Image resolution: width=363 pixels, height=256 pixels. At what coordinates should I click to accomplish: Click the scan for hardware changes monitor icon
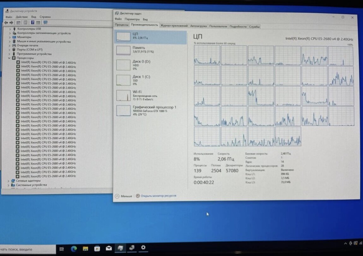click(45, 23)
